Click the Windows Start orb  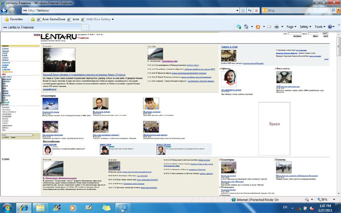click(x=7, y=208)
